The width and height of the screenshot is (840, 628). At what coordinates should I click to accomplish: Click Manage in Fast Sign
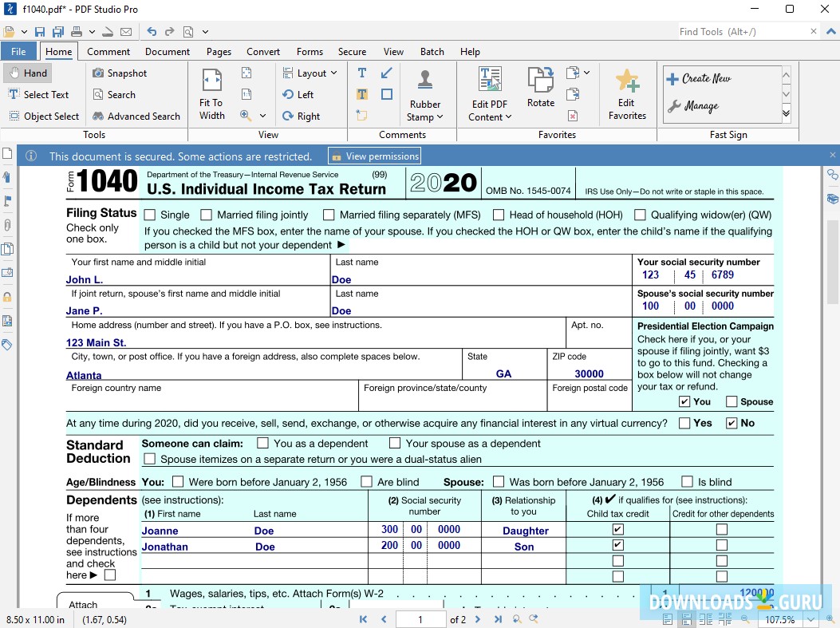tap(693, 106)
